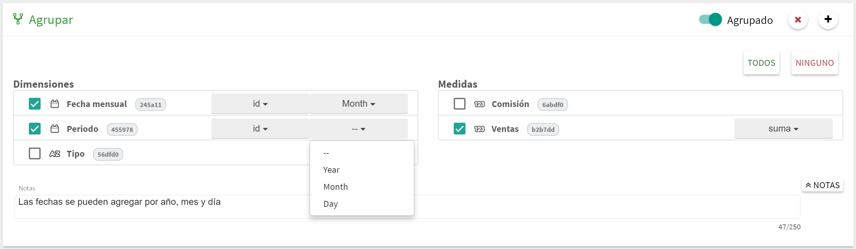856x249 pixels.
Task: Click the Agrupar branch icon
Action: coord(18,19)
